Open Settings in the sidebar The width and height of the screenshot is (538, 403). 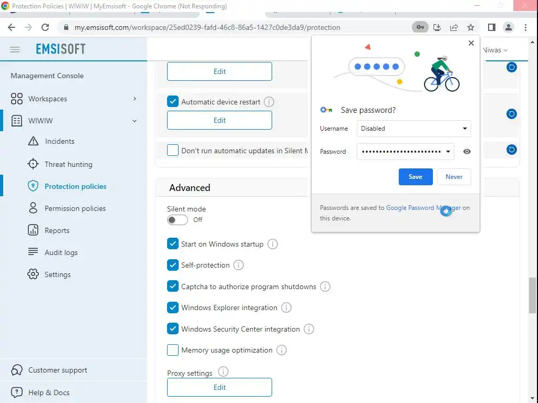tap(57, 274)
